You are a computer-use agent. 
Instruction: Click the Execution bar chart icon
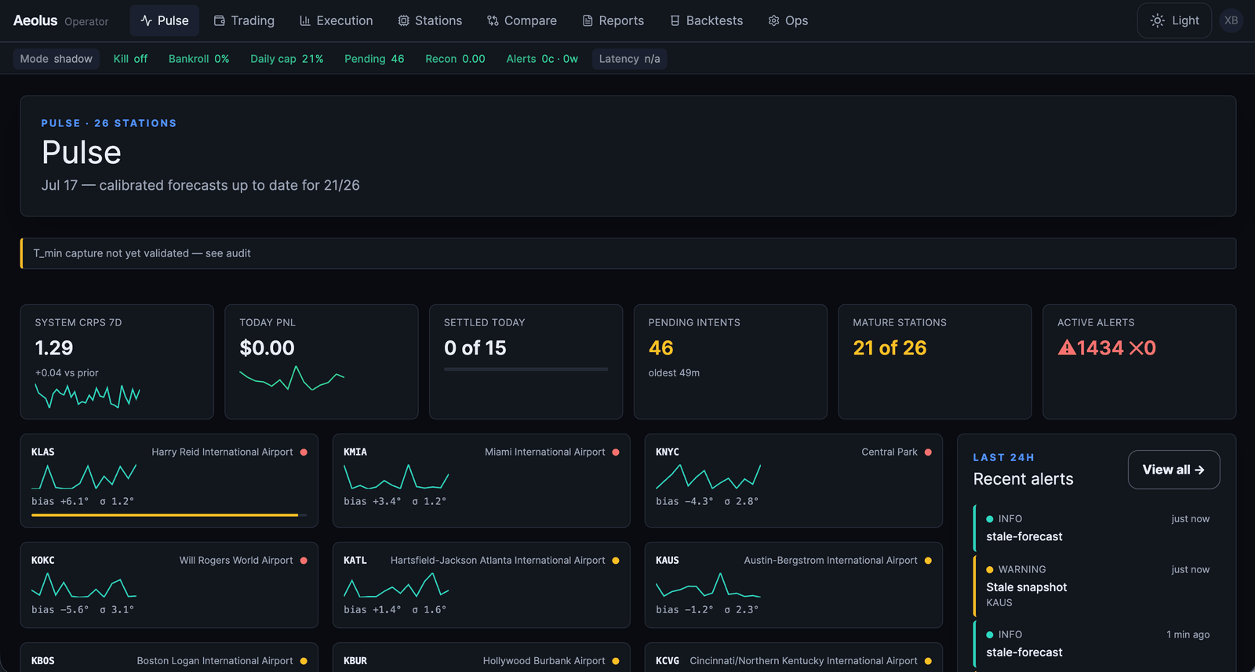(305, 20)
